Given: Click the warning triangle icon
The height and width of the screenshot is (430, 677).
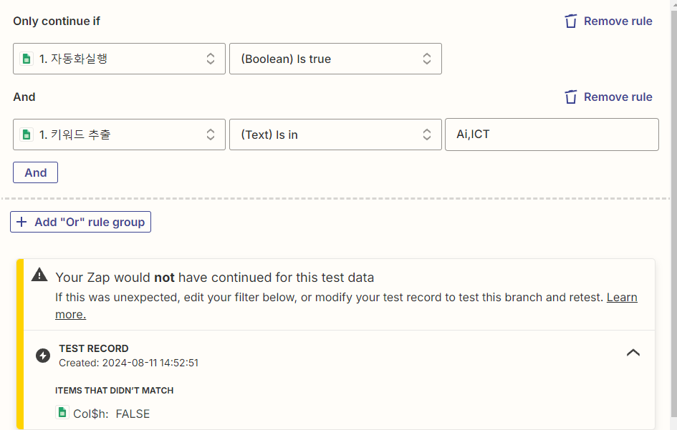Looking at the screenshot, I should click(x=39, y=275).
